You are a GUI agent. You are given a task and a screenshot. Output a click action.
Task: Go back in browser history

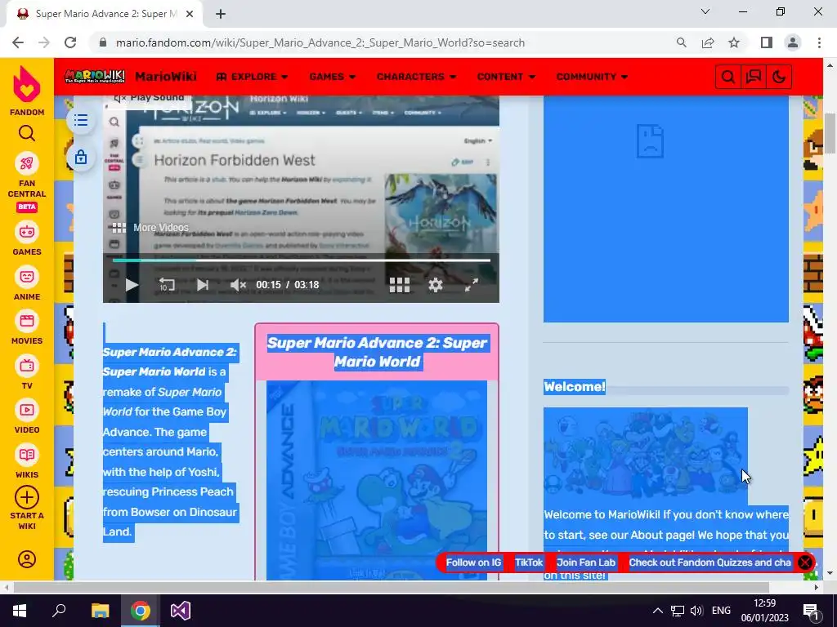(18, 42)
